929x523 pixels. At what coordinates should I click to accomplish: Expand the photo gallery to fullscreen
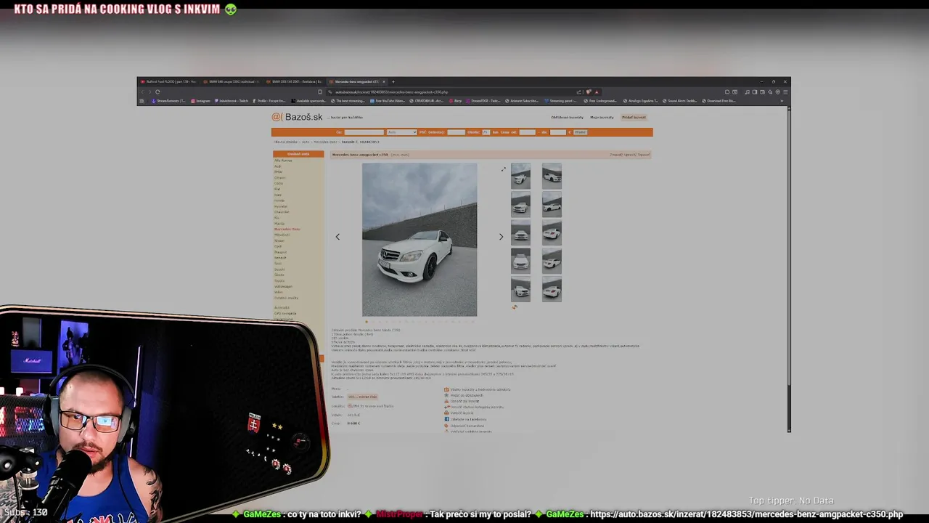(503, 169)
